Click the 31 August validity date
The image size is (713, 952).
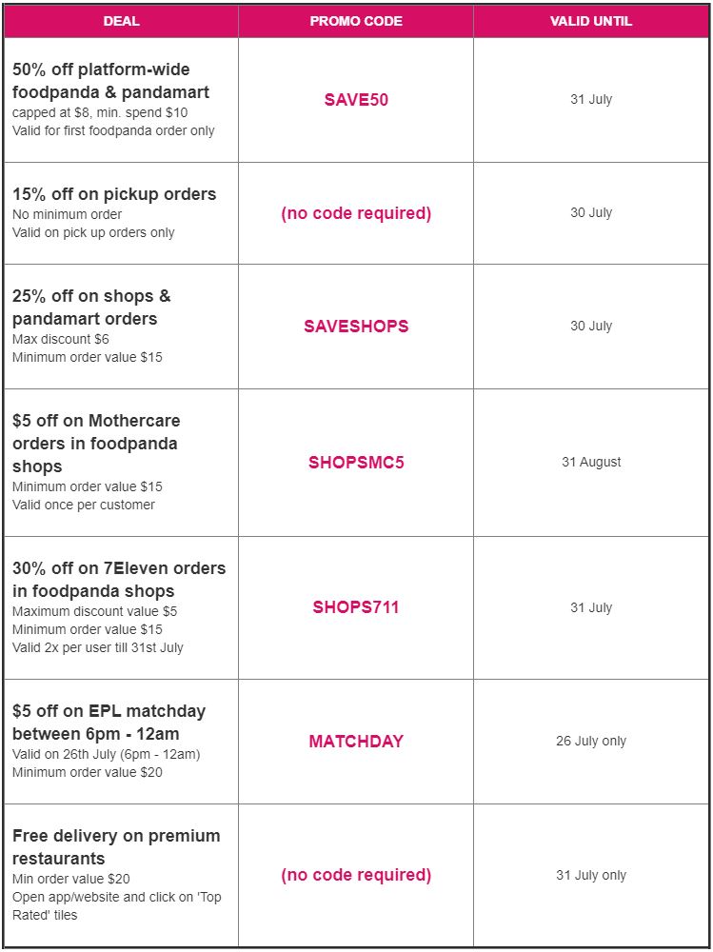pos(591,462)
